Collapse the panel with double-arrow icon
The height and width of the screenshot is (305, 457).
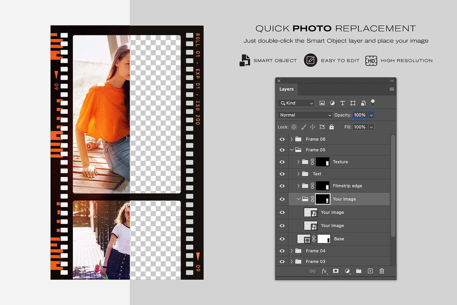pos(392,81)
